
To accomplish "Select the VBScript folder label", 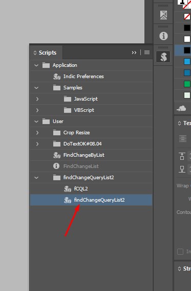I will [84, 110].
